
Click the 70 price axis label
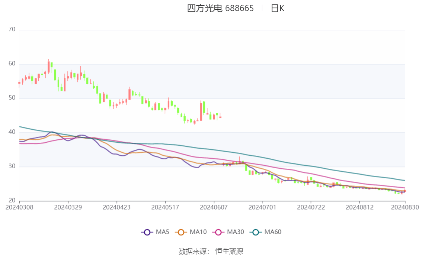click(12, 29)
